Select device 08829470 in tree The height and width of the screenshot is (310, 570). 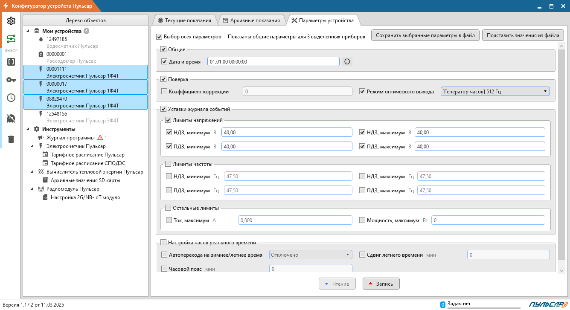[x=85, y=102]
